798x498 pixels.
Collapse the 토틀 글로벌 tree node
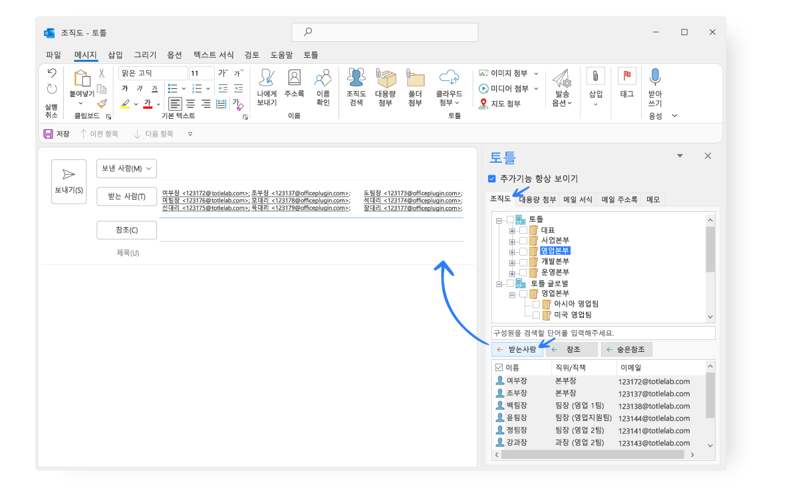click(499, 283)
